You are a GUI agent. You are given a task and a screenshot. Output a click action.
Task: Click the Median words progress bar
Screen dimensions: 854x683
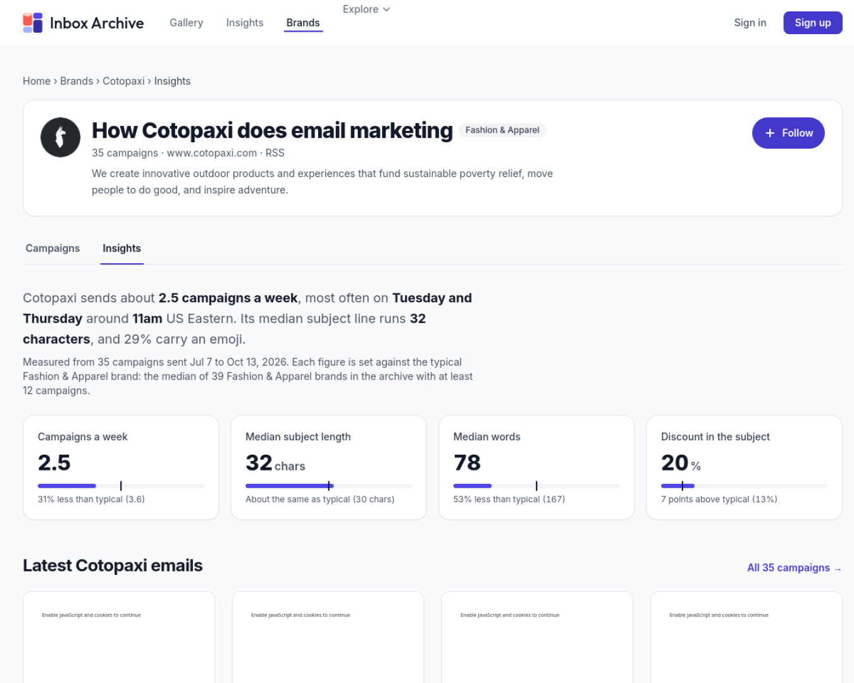[x=536, y=486]
